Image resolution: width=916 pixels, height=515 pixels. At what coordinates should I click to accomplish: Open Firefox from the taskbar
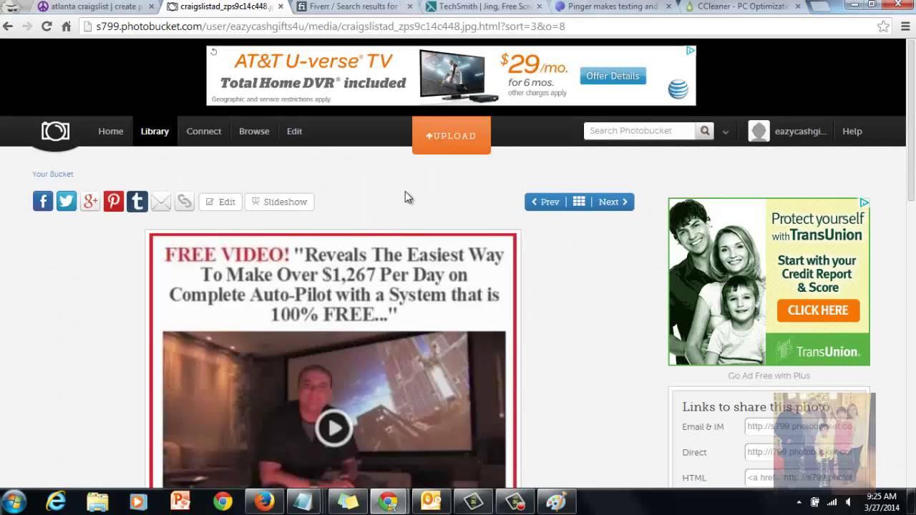[264, 501]
